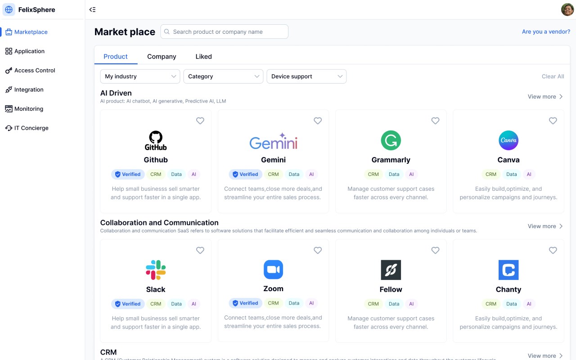Click Clear All filters
This screenshot has width=576, height=360.
pos(553,76)
